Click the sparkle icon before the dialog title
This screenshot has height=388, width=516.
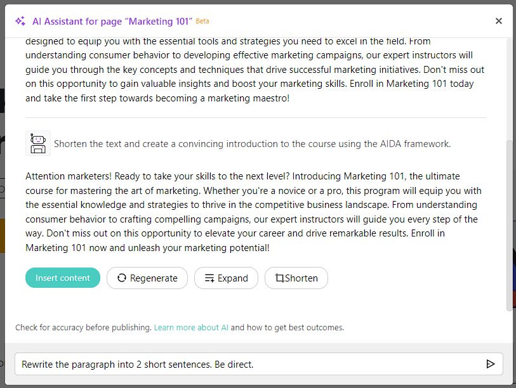(20, 21)
